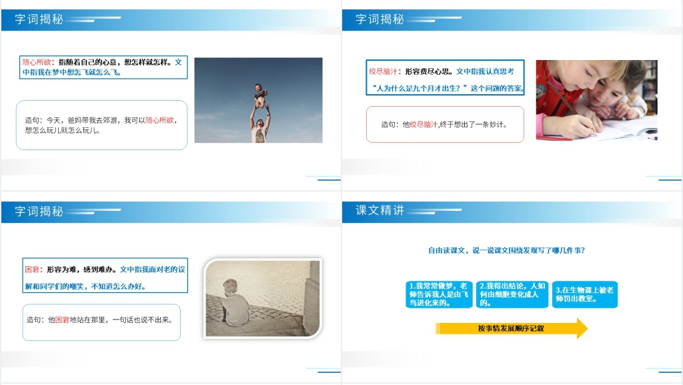Click the 造句 box about 一句话也说不出来
Image resolution: width=683 pixels, height=385 pixels.
101,320
